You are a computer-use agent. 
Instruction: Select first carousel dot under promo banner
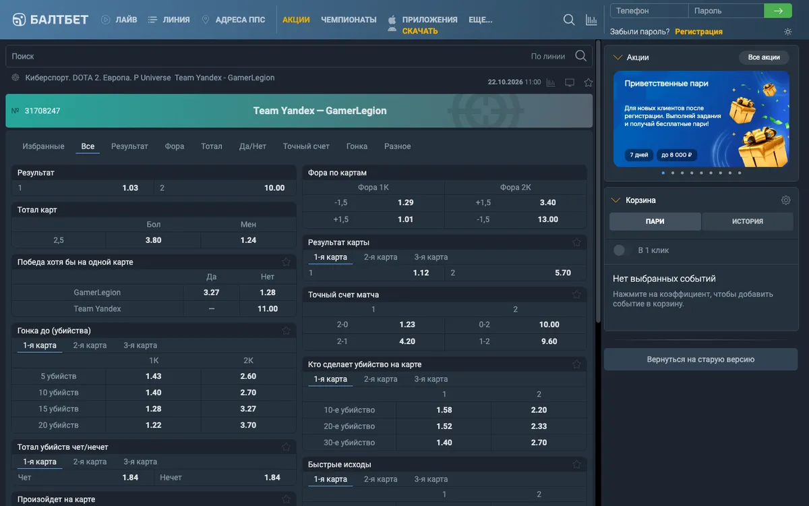[663, 173]
